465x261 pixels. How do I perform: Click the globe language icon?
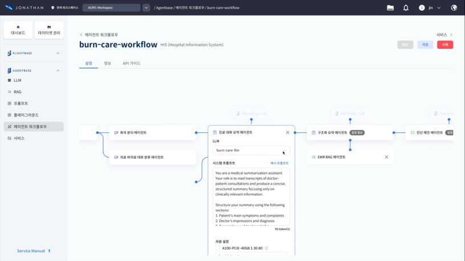point(454,8)
